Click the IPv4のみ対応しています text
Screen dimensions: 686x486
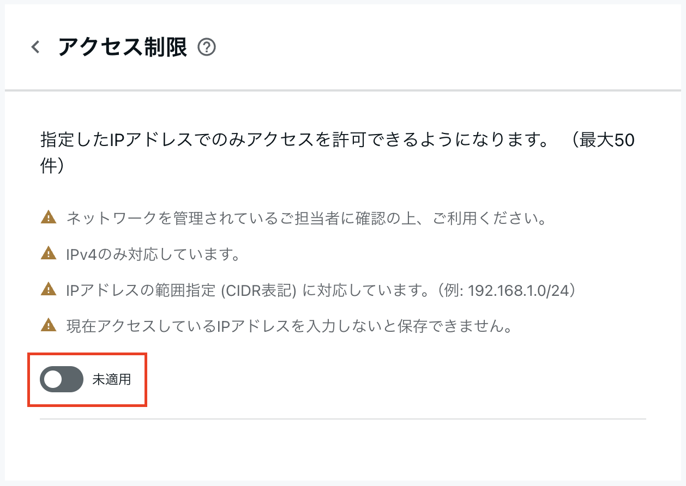pos(153,254)
